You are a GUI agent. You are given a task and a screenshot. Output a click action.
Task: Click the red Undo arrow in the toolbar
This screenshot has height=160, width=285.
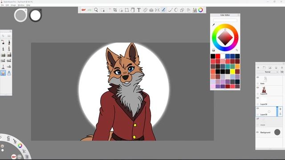pyautogui.click(x=83, y=10)
